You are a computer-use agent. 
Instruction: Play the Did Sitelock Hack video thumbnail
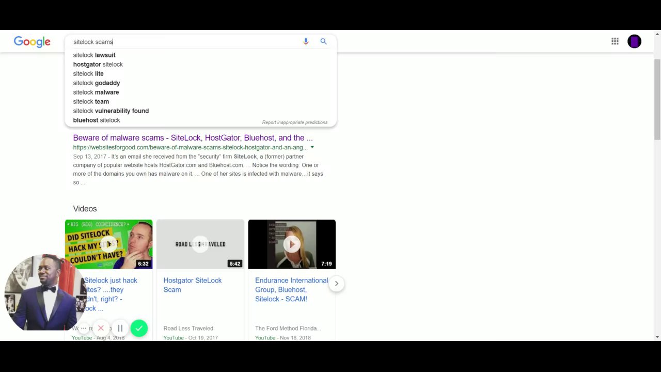point(108,244)
